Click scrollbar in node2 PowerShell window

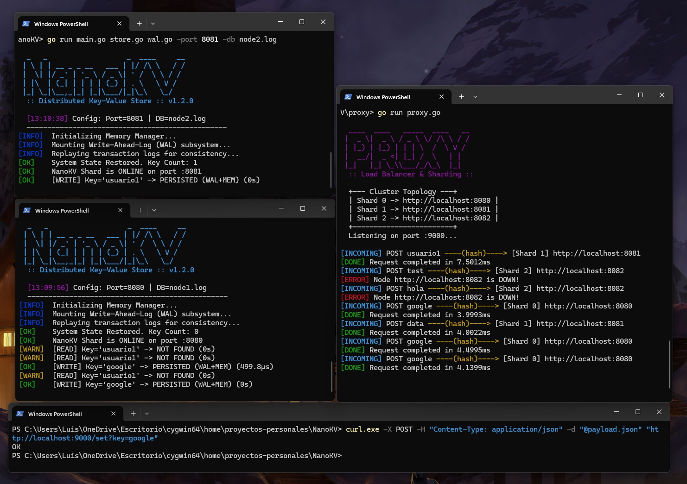click(x=331, y=169)
